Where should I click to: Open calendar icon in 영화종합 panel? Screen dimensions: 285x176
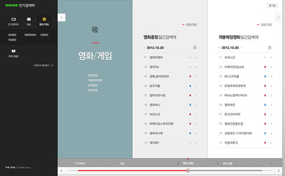point(194,48)
